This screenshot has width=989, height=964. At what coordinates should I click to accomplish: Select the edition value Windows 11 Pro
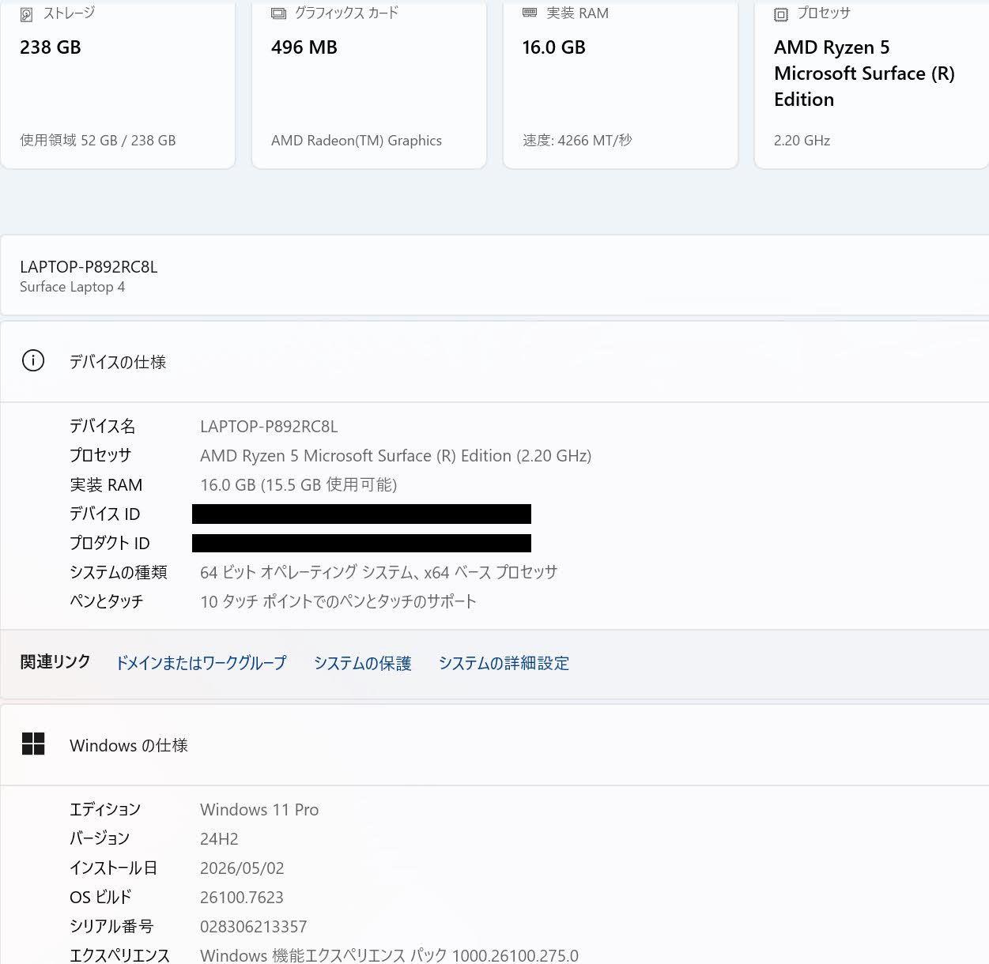click(259, 810)
